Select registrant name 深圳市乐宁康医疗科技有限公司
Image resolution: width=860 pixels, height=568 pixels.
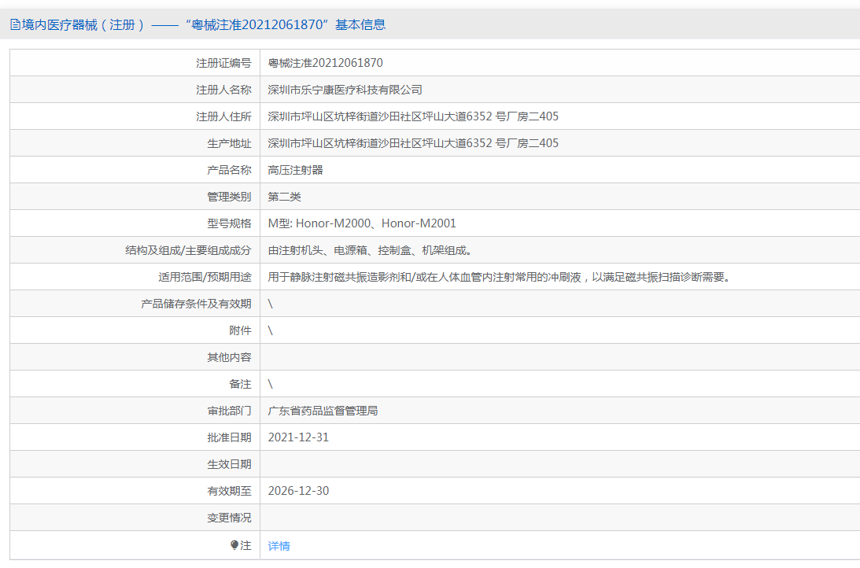click(x=345, y=90)
